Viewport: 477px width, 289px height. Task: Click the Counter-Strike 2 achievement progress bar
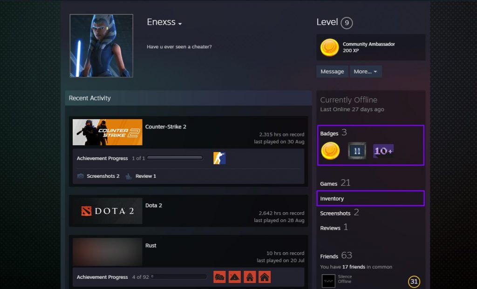click(175, 158)
